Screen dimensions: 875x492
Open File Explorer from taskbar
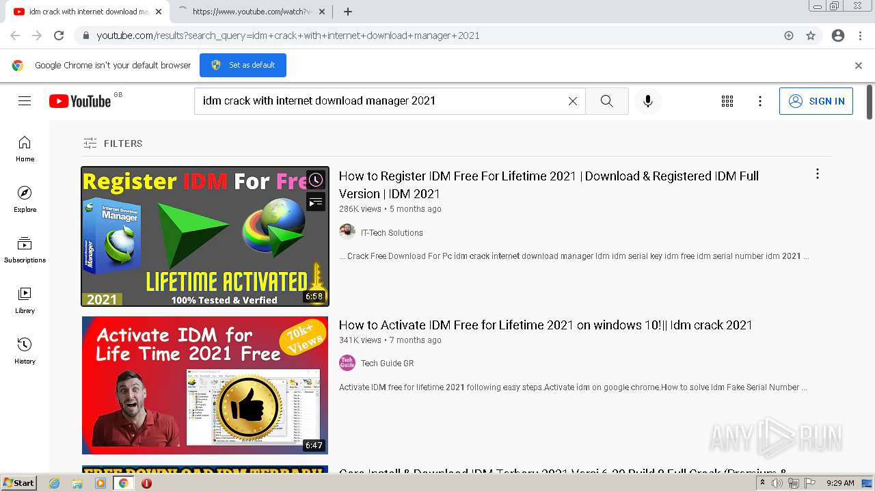click(77, 483)
